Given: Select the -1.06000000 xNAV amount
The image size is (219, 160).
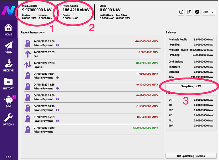Looking at the screenshot, I should coord(147,74).
